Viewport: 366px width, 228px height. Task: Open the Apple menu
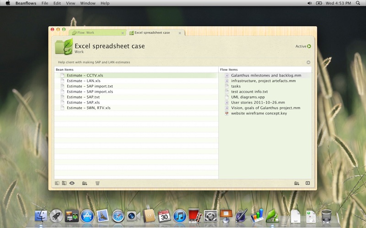(x=8, y=3)
